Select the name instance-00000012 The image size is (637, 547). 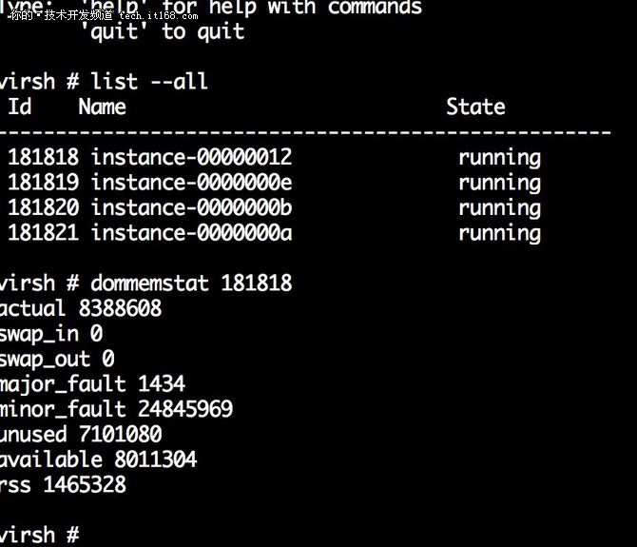(x=191, y=157)
